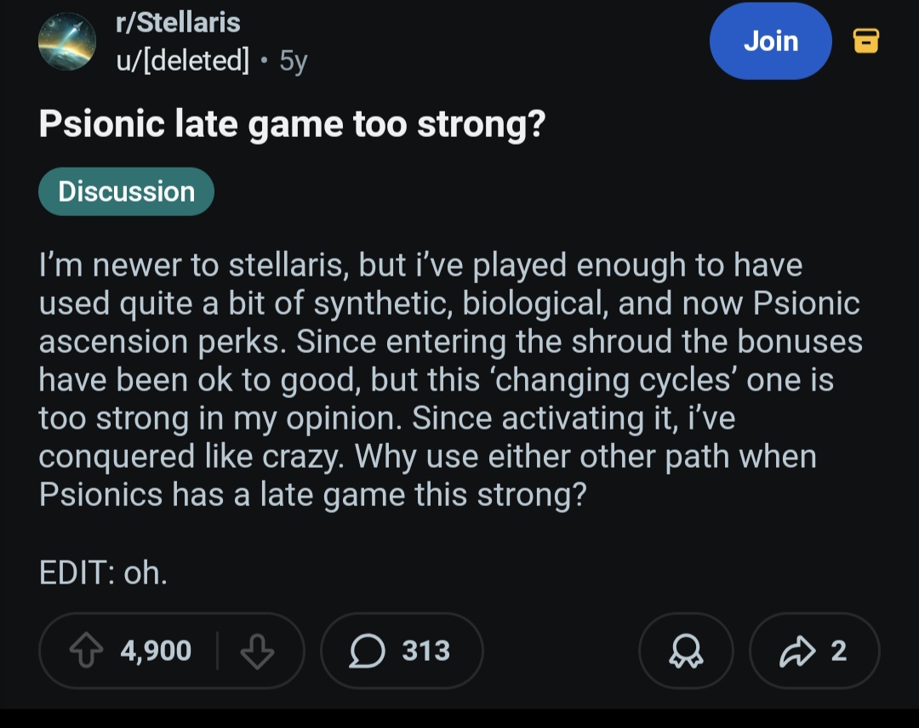
Task: Share the post using the arrow icon
Action: tap(797, 651)
